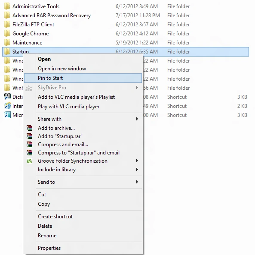Click File folder type in Startup row

click(x=178, y=52)
